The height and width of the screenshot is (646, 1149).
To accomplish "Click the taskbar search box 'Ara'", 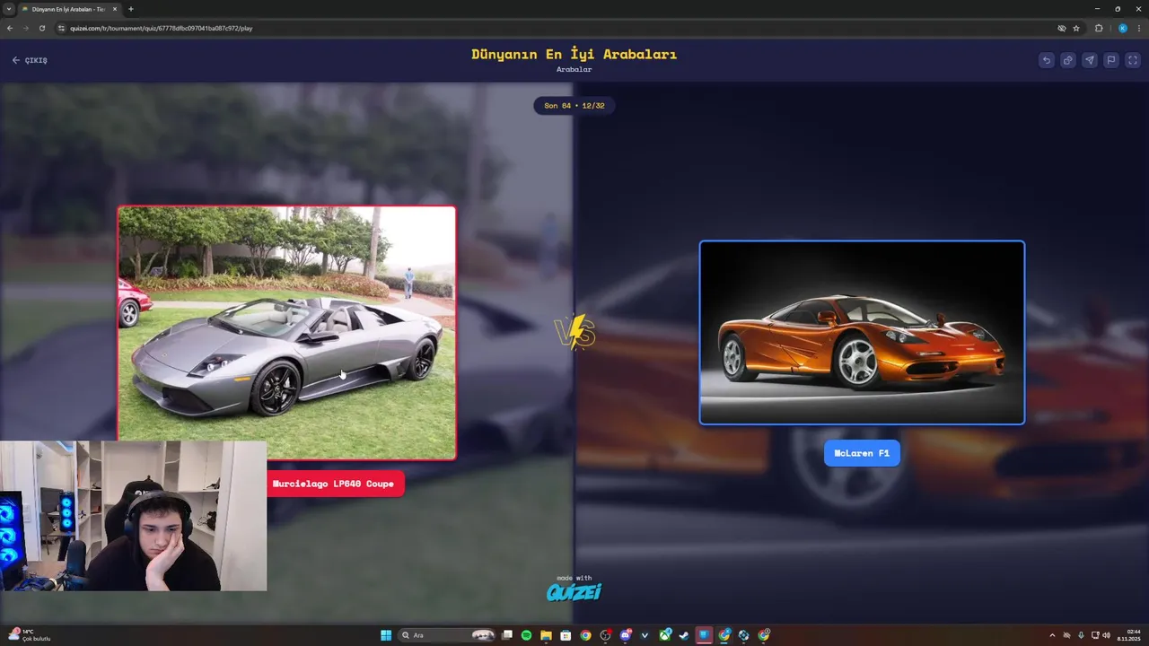I will tap(448, 635).
